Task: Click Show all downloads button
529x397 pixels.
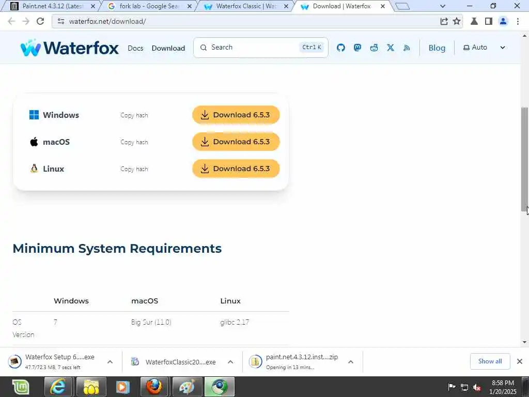Action: click(490, 361)
